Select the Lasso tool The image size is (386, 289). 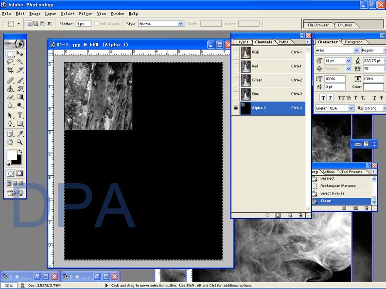click(x=10, y=62)
